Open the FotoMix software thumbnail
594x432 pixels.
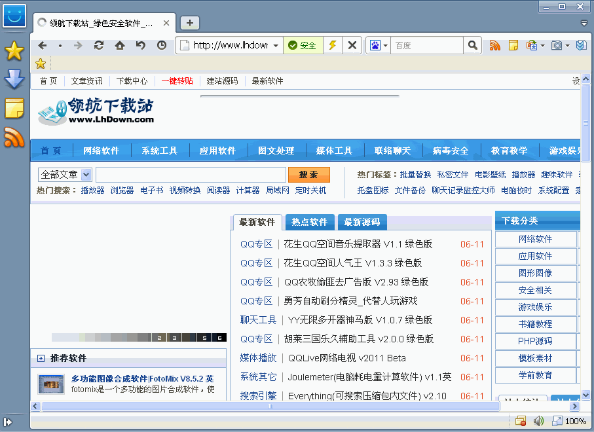[51, 384]
